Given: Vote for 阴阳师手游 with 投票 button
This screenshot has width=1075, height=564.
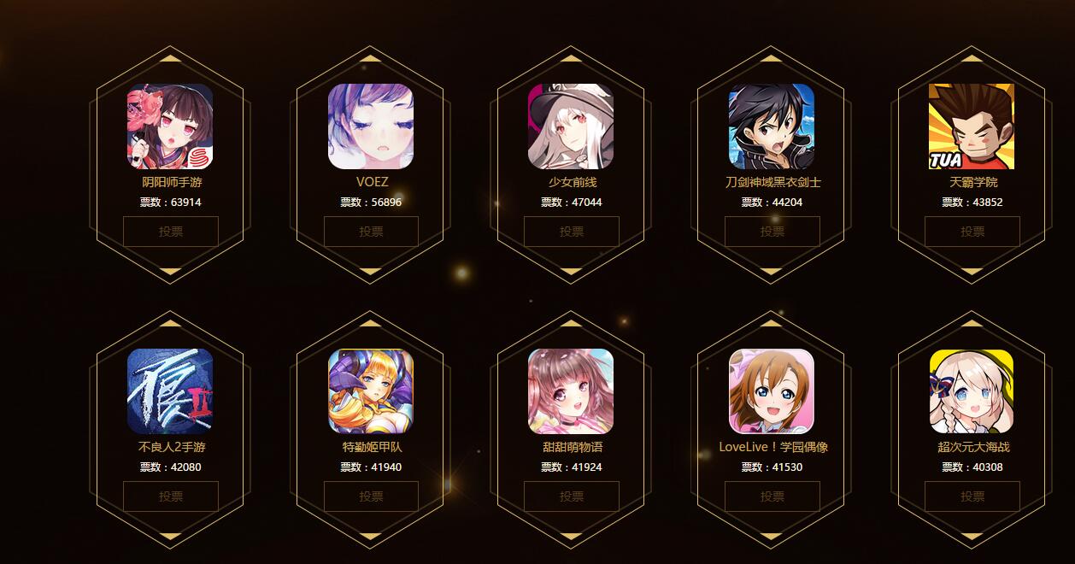Looking at the screenshot, I should click(x=171, y=232).
